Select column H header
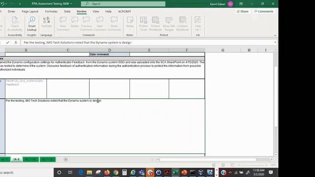Screen dimensions: 315x177 pyautogui.click(x=249, y=50)
